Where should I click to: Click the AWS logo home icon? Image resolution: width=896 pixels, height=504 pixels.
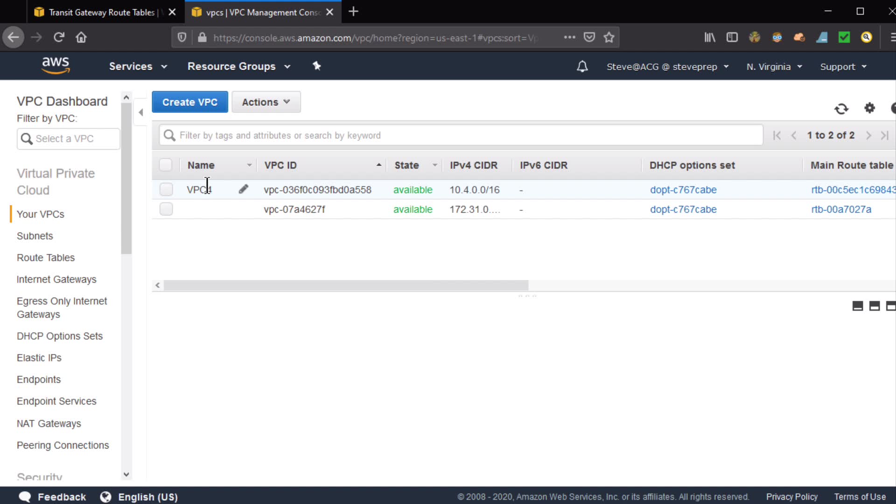[x=56, y=65]
